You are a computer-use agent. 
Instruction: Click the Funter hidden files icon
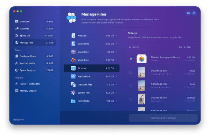16,84
